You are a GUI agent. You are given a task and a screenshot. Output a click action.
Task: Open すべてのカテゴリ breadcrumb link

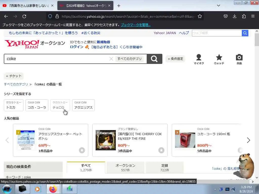(16, 84)
